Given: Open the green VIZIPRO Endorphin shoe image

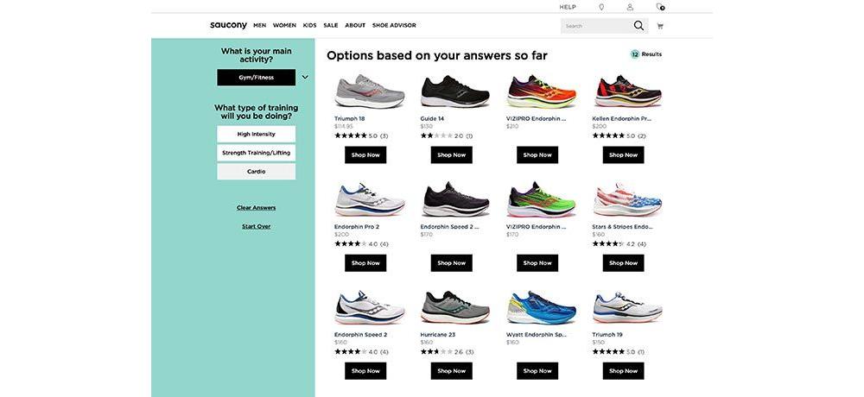Looking at the screenshot, I should click(x=541, y=199).
